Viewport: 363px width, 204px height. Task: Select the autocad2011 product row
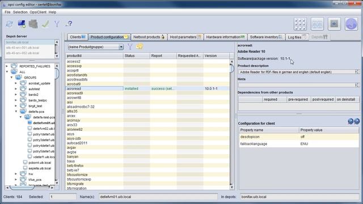(147, 143)
